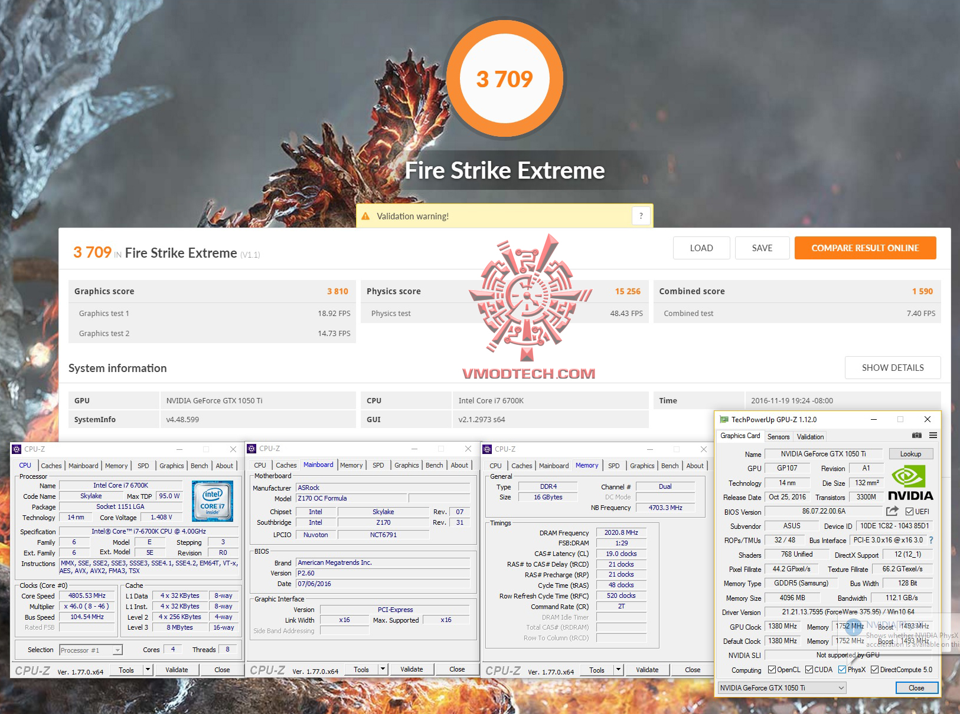Screen dimensions: 960x714
Task: Select the highlighted Mainboard tab in CPU-Z
Action: [318, 465]
